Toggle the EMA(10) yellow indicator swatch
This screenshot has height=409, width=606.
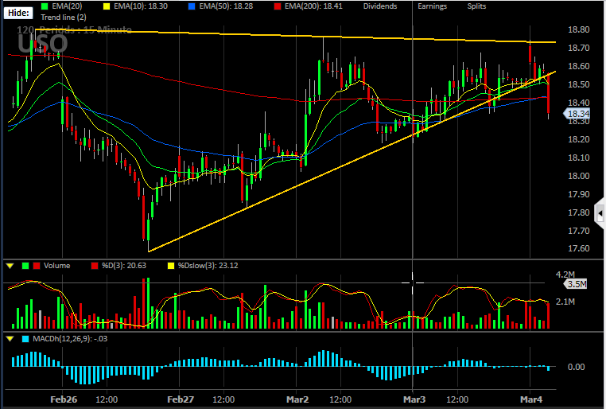point(107,6)
